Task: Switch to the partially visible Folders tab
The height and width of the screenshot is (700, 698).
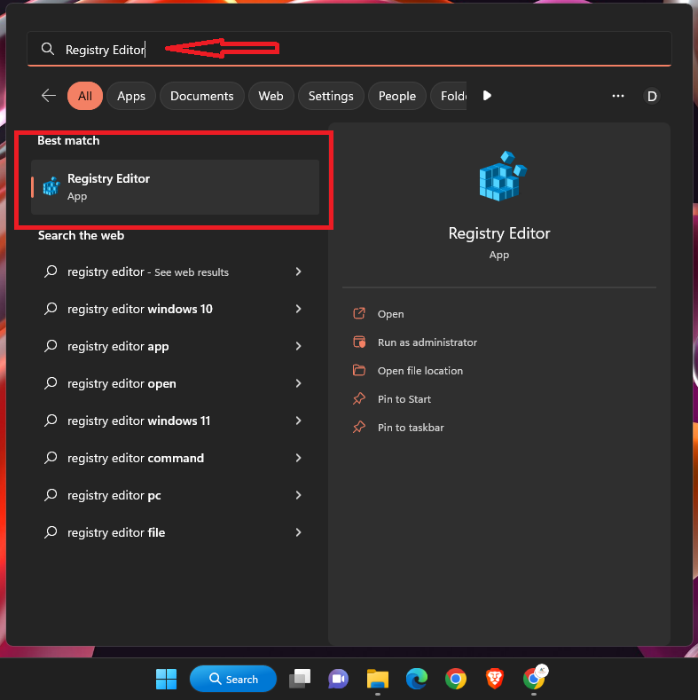Action: pyautogui.click(x=449, y=96)
